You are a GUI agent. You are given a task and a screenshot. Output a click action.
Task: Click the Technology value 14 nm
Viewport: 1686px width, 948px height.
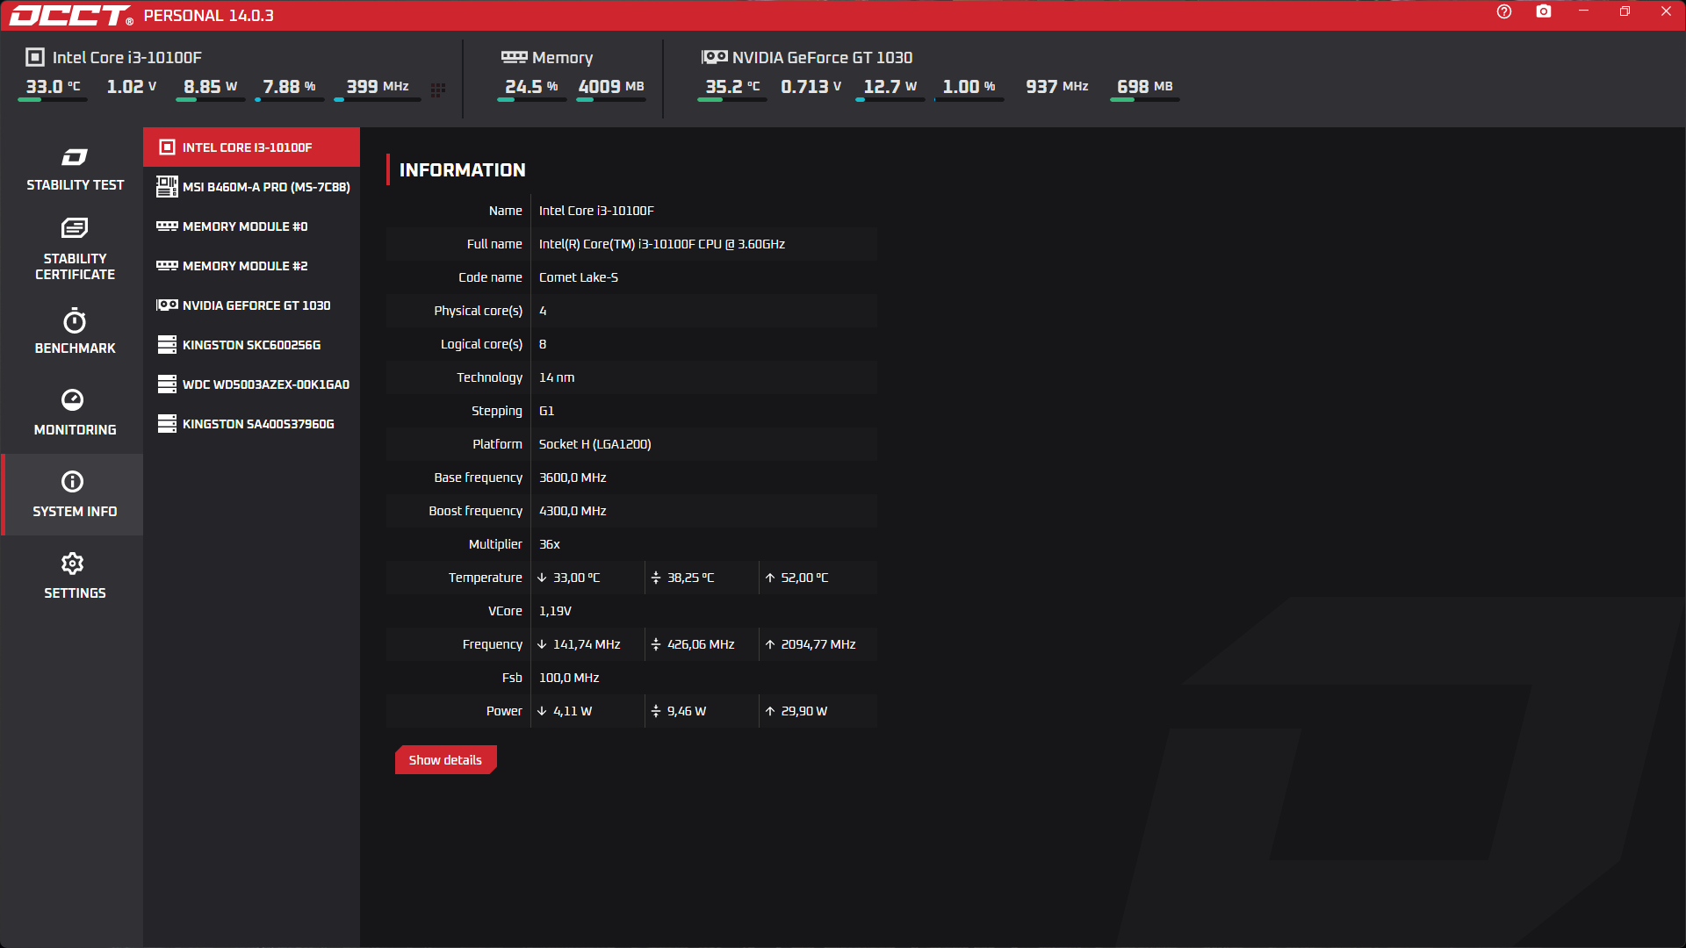[557, 377]
